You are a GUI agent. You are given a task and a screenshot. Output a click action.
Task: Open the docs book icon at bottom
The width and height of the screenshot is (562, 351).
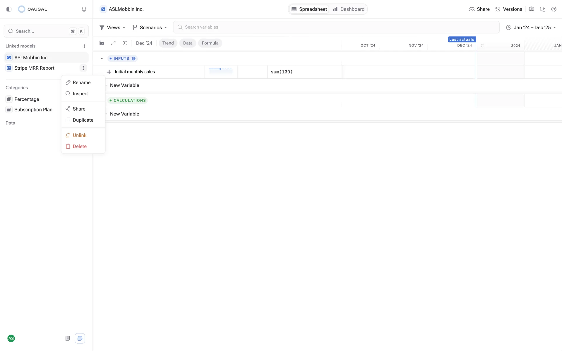pos(68,338)
